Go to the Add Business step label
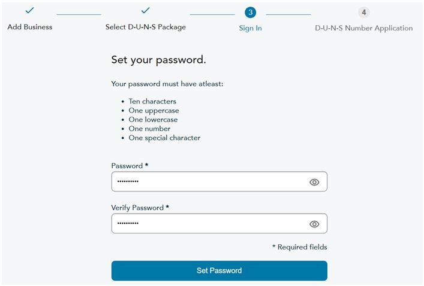This screenshot has width=424, height=286. click(29, 27)
